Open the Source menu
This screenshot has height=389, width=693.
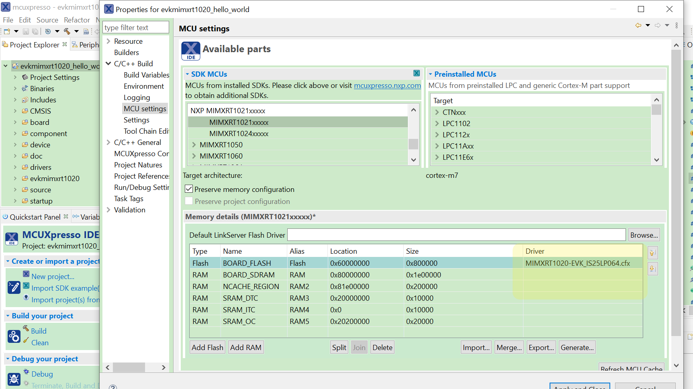tap(47, 19)
